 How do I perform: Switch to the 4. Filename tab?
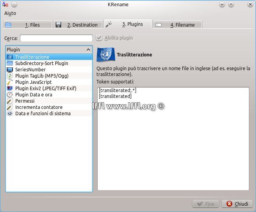point(178,25)
